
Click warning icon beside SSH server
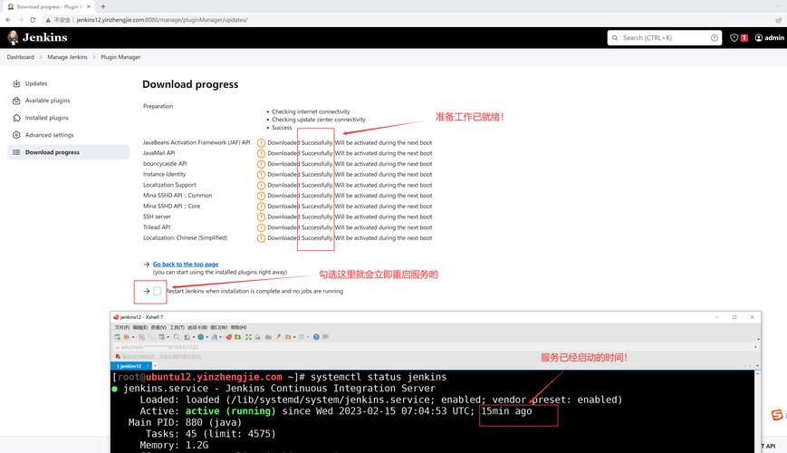click(261, 217)
